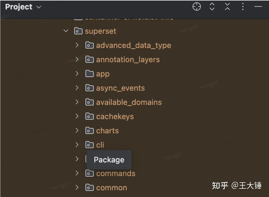The width and height of the screenshot is (269, 197).
Task: Click the package icon next to charts
Action: pos(89,130)
